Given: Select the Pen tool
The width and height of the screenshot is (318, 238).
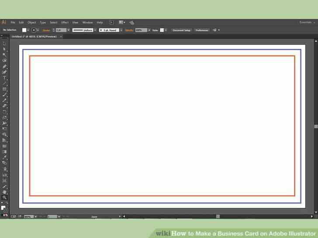Looking at the screenshot, I should coord(4,66).
